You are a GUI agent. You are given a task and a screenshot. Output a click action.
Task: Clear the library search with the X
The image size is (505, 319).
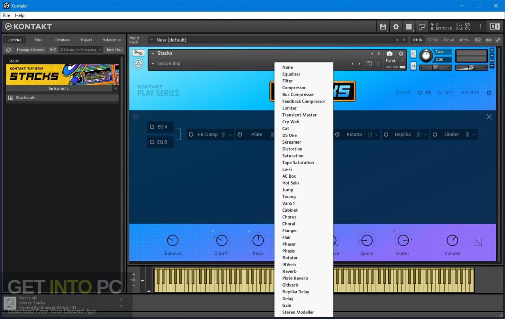pyautogui.click(x=100, y=50)
